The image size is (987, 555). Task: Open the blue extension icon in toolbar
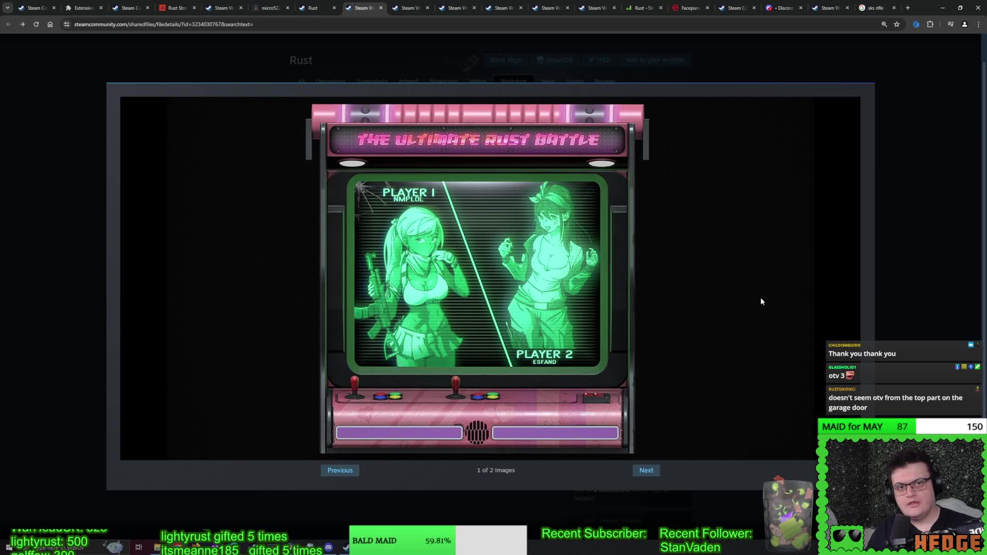(916, 24)
